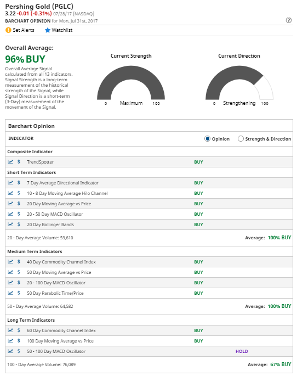Click dollar icon for 20 - 100 Day MACD Oscillator
The height and width of the screenshot is (376, 297).
[x=19, y=283]
